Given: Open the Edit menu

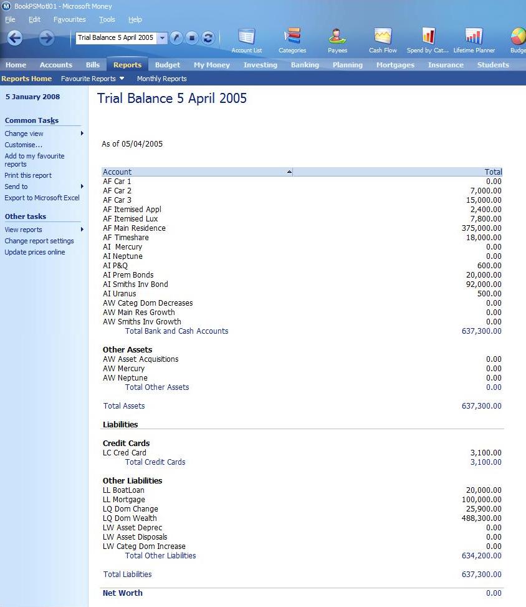Looking at the screenshot, I should (x=34, y=19).
